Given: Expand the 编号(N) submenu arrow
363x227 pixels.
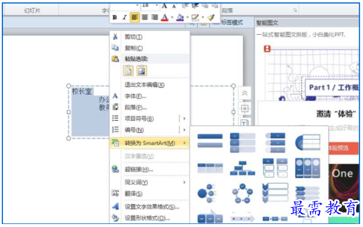Looking at the screenshot, I should coord(185,130).
